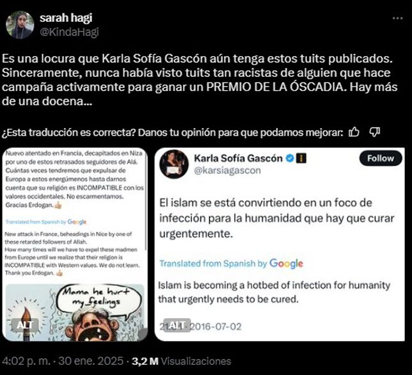Click the thumbs down translation feedback icon
The height and width of the screenshot is (375, 412).
point(374,132)
